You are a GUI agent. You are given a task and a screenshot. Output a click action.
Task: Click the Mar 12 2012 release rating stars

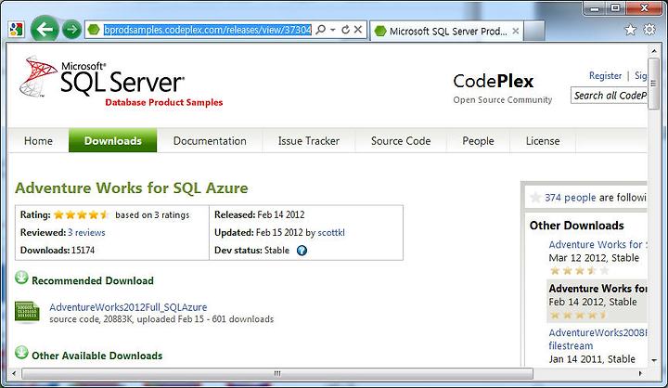579,271
